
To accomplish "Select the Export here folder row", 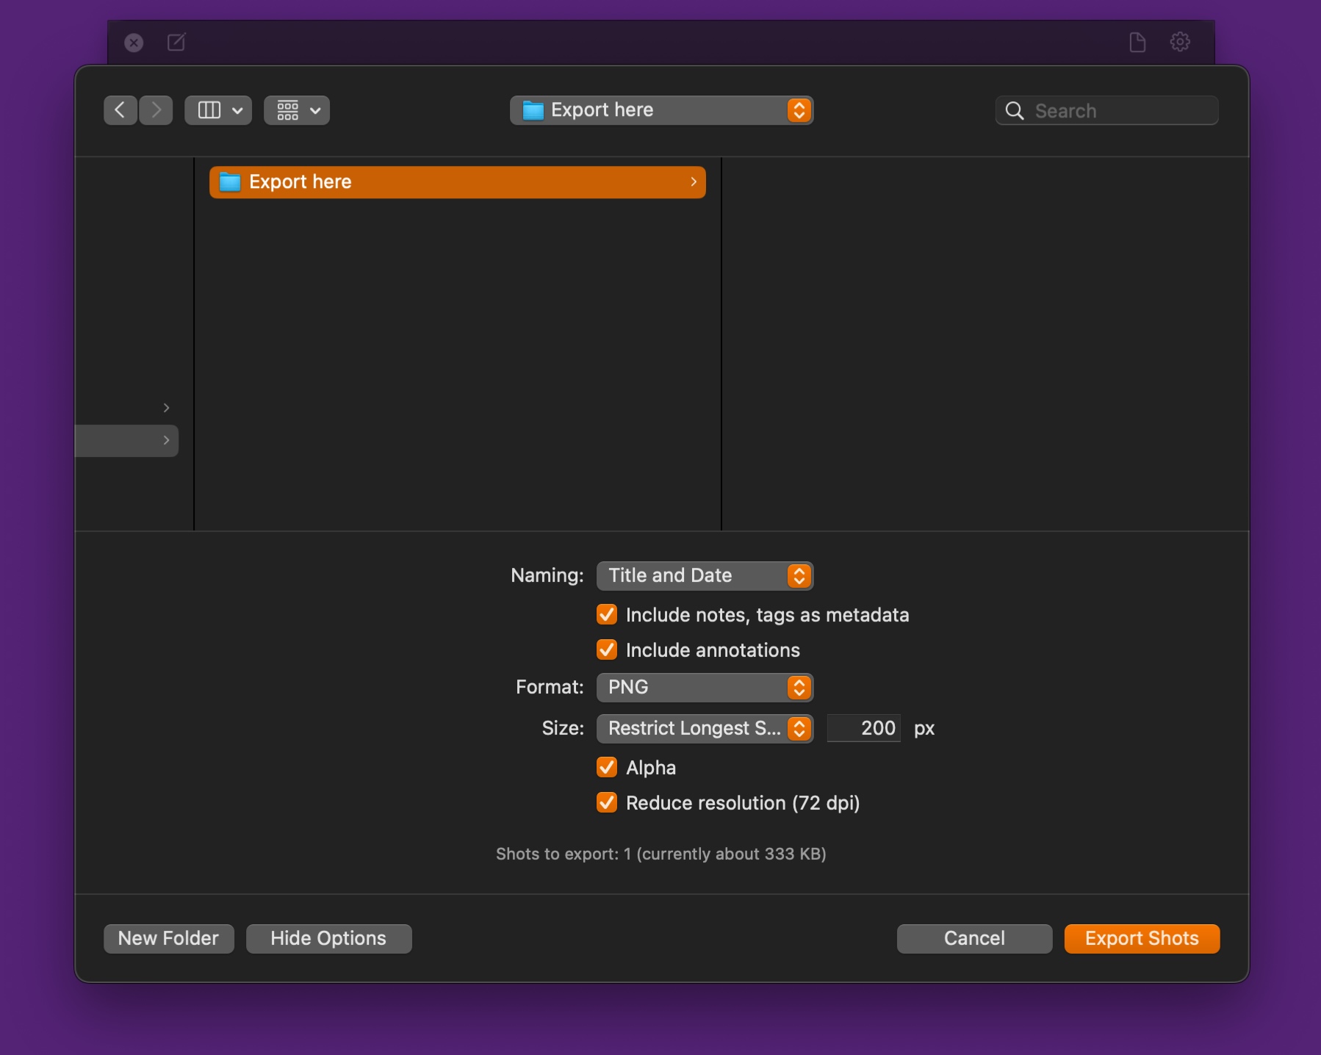I will click(457, 182).
